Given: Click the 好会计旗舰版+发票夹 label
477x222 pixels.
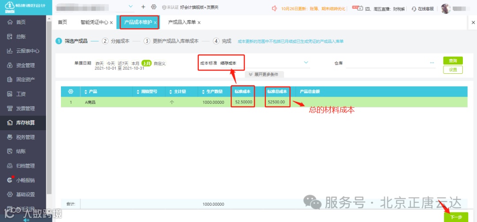Looking at the screenshot, I should pyautogui.click(x=199, y=8).
